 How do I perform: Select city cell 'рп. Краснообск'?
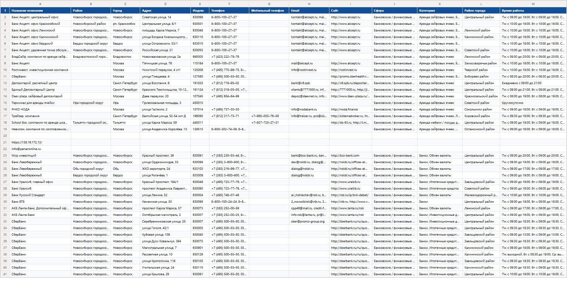[125, 24]
